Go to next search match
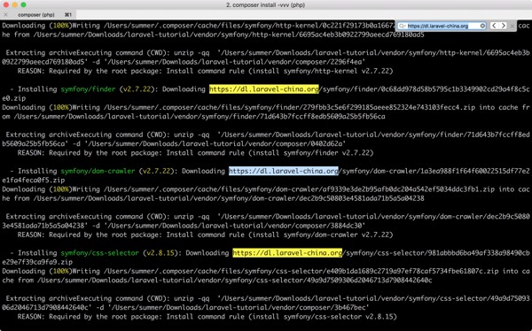Image resolution: width=532 pixels, height=331 pixels. (x=503, y=26)
